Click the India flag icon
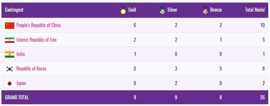Image resolution: width=270 pixels, height=106 pixels. pyautogui.click(x=10, y=54)
